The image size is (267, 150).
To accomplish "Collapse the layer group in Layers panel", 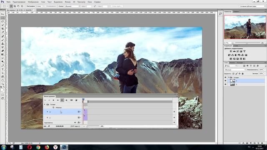I will (229, 77).
